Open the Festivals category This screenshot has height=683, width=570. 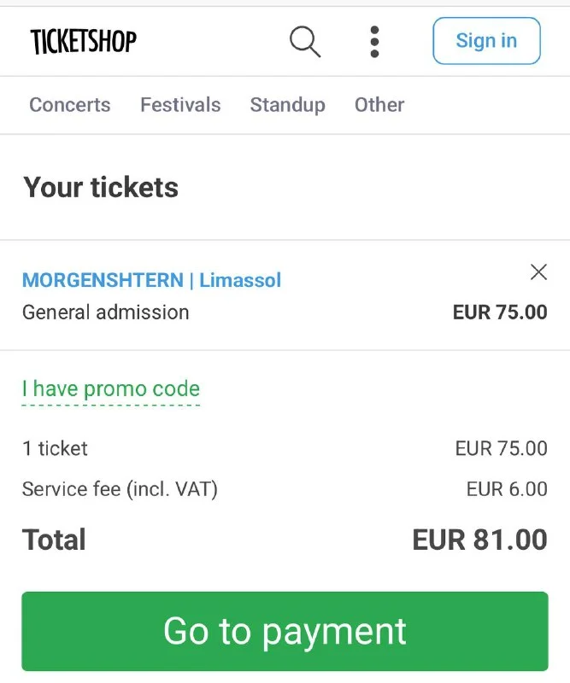click(x=180, y=105)
